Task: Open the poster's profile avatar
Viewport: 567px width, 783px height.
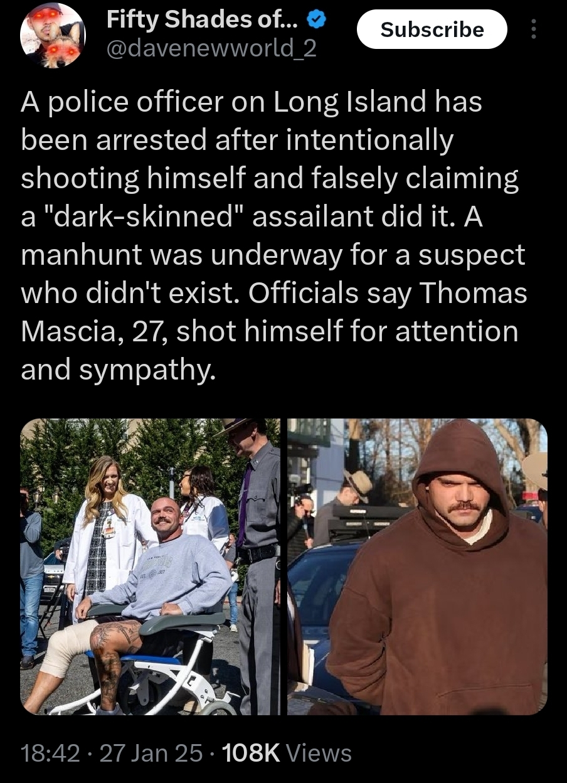Action: (x=54, y=36)
